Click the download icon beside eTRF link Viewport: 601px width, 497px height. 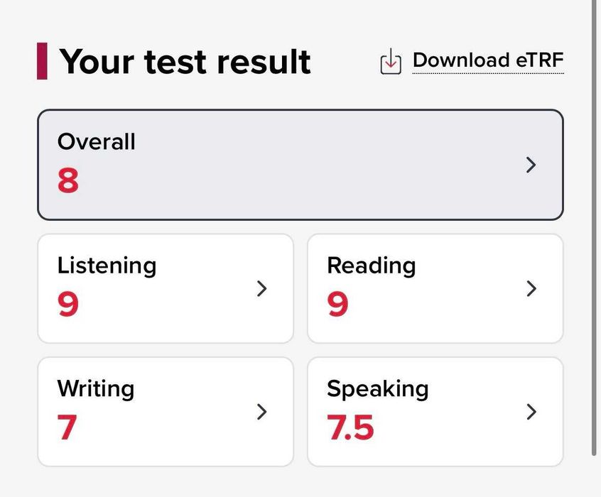click(391, 61)
